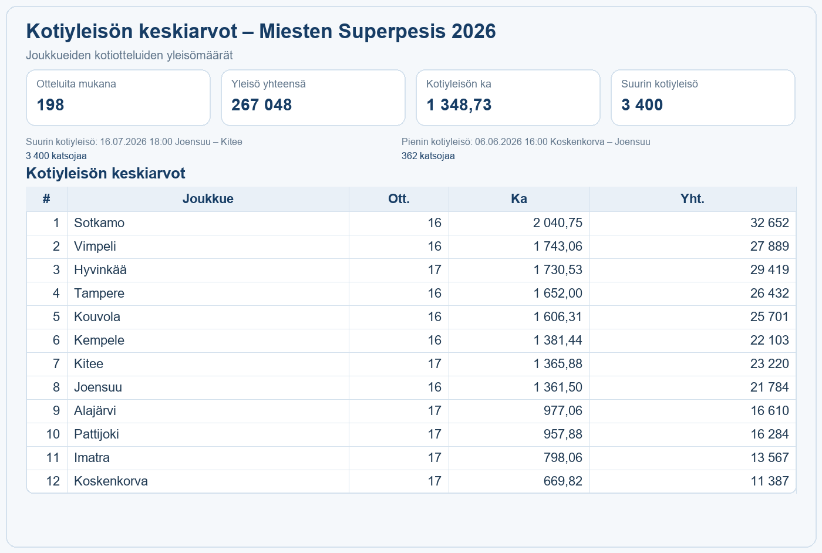Open the Otteluita mukana summary card
Viewport: 822px width, 553px height.
(118, 97)
